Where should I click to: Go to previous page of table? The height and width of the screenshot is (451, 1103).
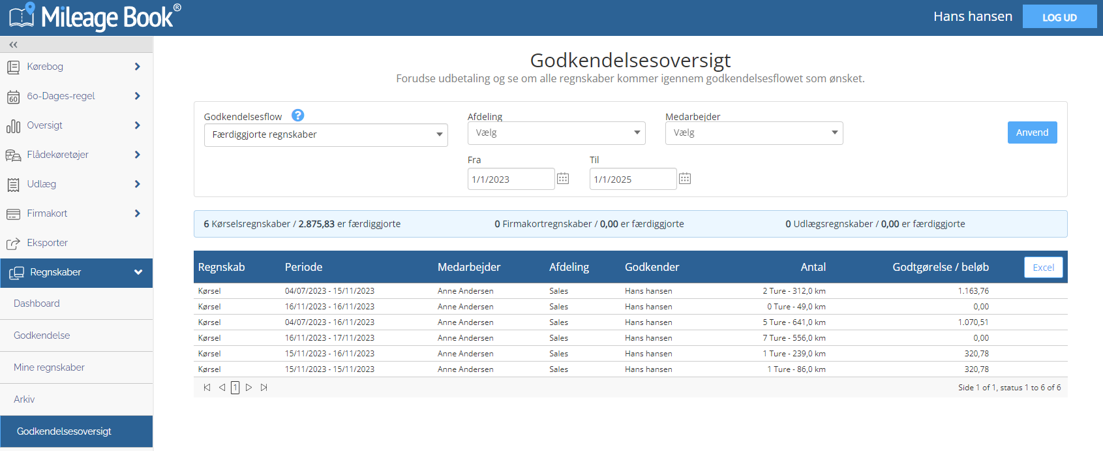222,388
